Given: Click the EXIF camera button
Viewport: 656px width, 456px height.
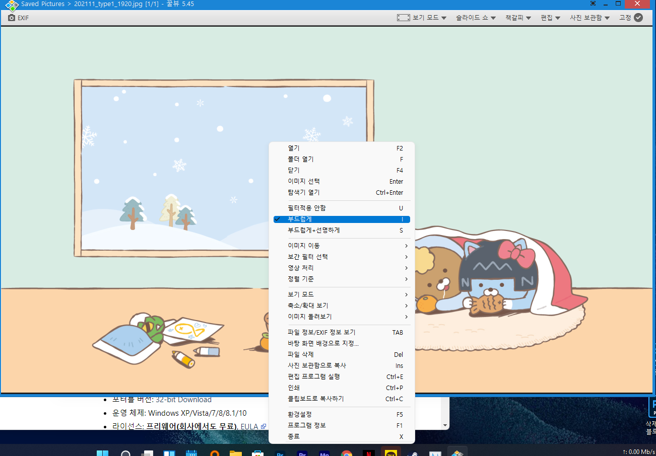Looking at the screenshot, I should tap(18, 18).
